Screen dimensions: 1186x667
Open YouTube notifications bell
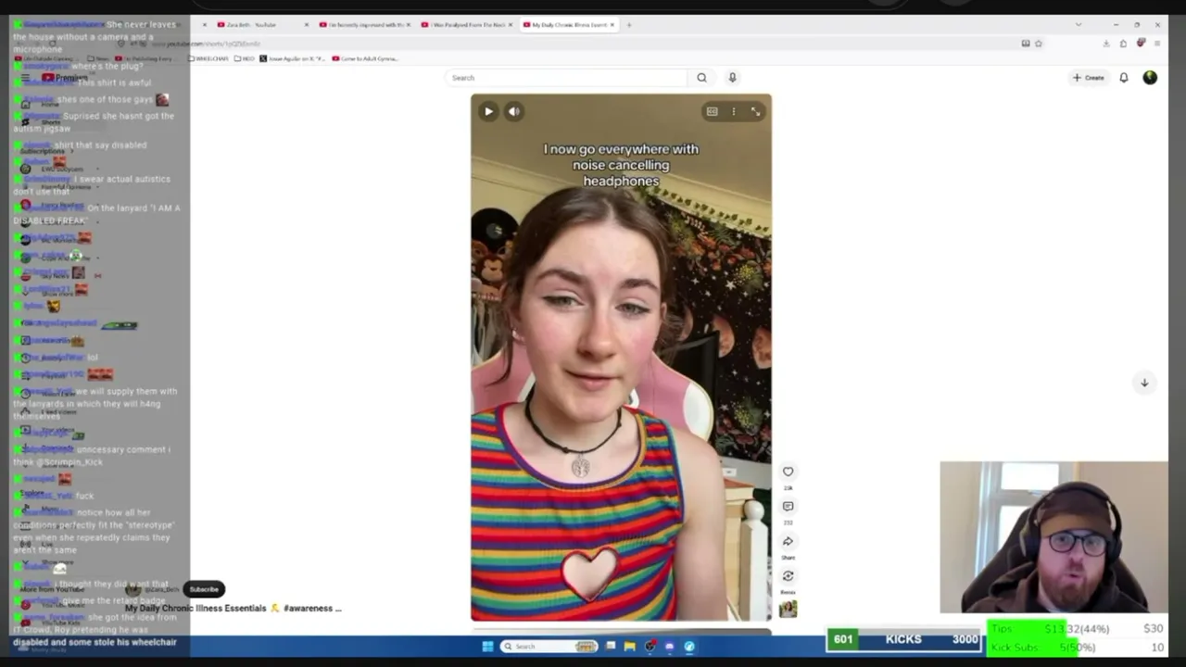pos(1124,78)
